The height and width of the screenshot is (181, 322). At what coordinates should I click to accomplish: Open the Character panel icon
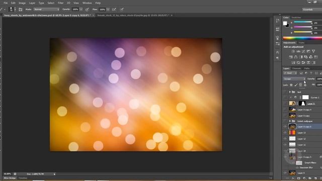(278, 52)
